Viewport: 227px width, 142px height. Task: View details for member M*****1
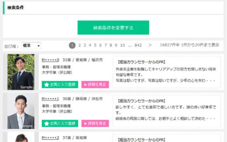95,123
